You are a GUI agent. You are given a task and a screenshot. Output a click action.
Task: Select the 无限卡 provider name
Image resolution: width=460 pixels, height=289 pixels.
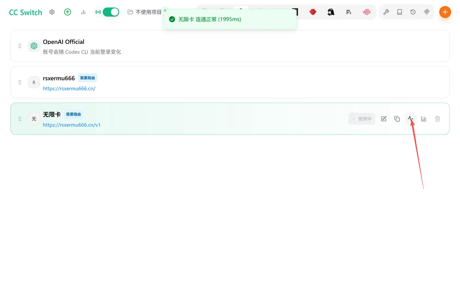coord(52,114)
